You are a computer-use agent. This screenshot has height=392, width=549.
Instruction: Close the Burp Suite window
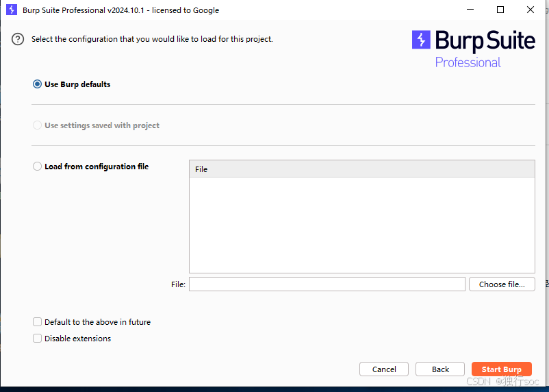pos(531,10)
